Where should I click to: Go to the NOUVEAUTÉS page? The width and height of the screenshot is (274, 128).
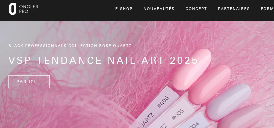(x=159, y=9)
